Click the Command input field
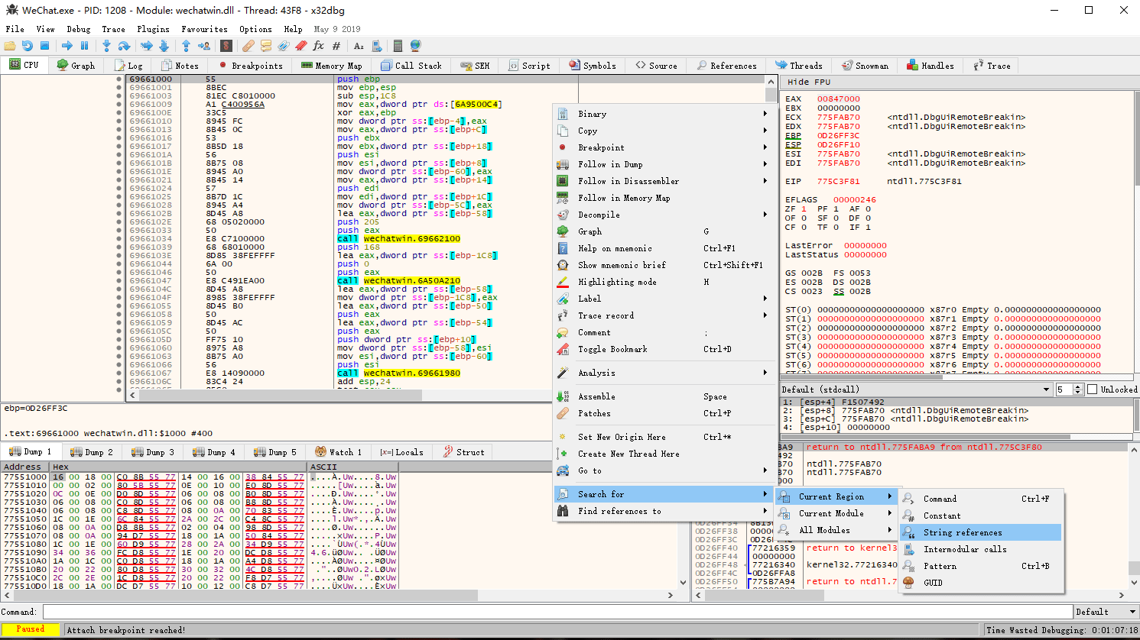Viewport: 1140px width, 640px height. pyautogui.click(x=557, y=612)
